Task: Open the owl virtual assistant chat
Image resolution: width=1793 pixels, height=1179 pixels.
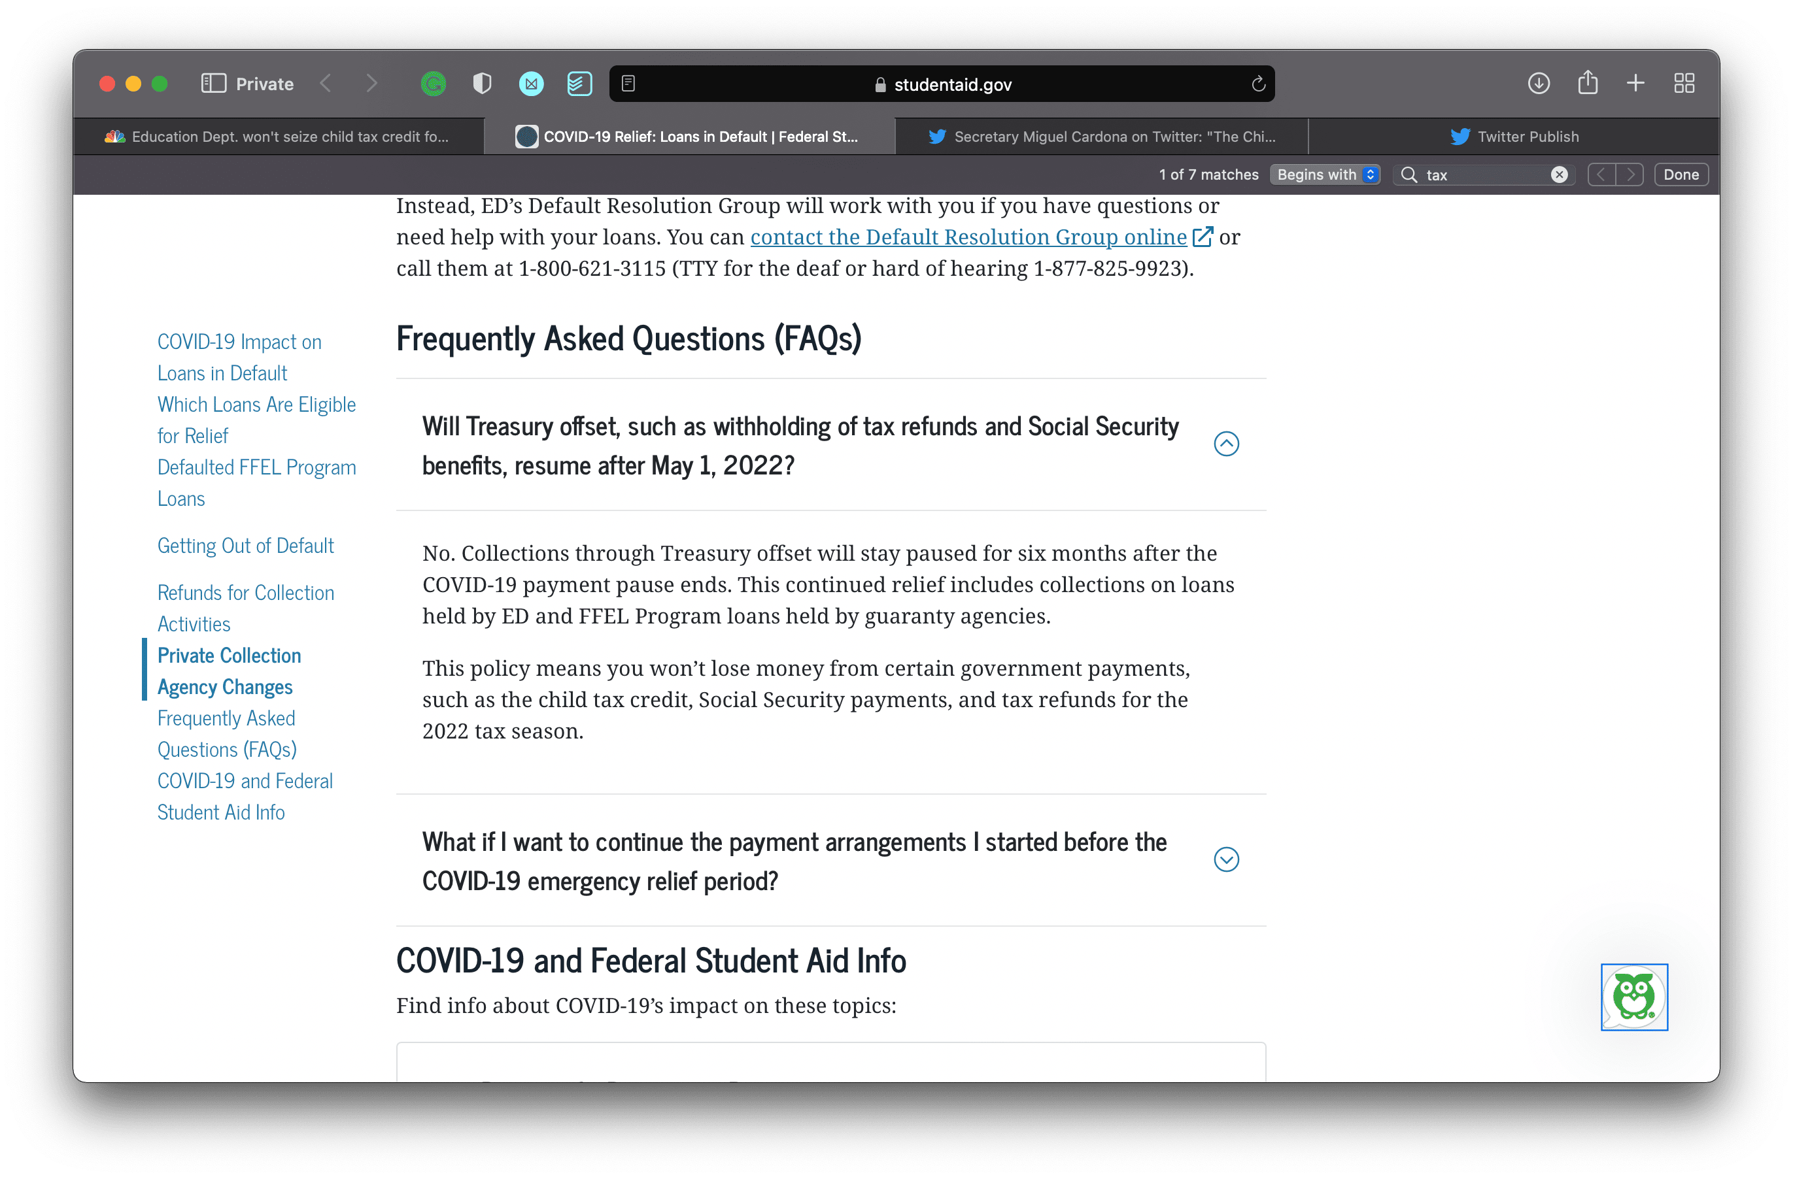Action: tap(1634, 997)
